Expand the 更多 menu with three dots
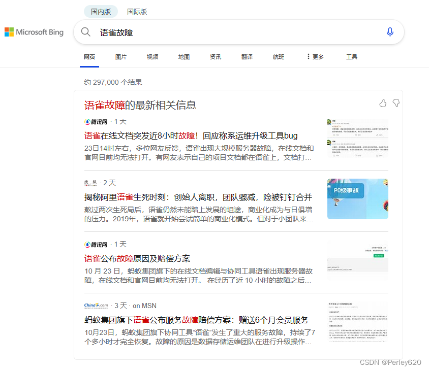The image size is (429, 371). click(x=315, y=57)
